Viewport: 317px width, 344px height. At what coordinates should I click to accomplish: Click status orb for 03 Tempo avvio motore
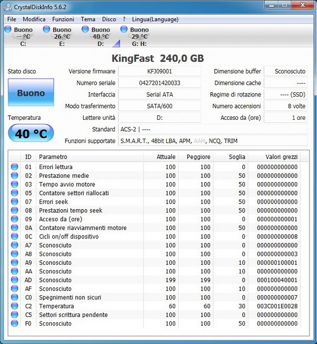point(14,184)
